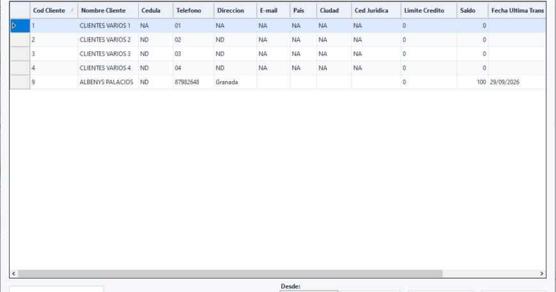
Task: Select row header of CLIENTES VARIOS 3
Action: [x=20, y=54]
